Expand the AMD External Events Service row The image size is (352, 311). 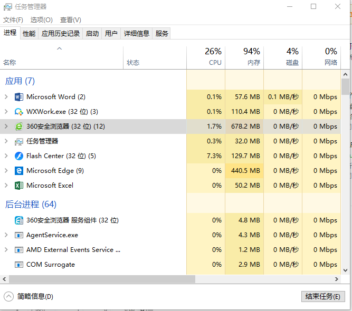pos(6,250)
